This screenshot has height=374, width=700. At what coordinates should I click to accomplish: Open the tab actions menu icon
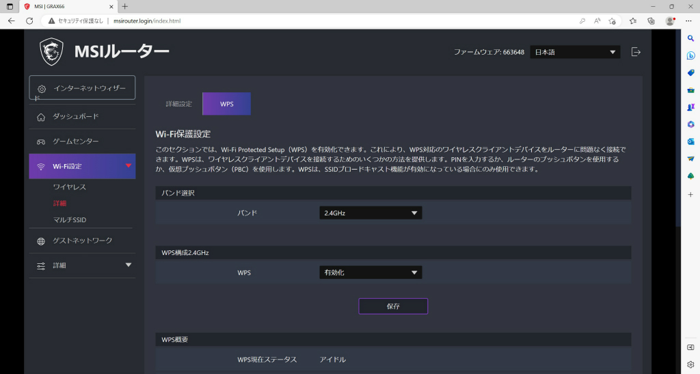click(10, 7)
